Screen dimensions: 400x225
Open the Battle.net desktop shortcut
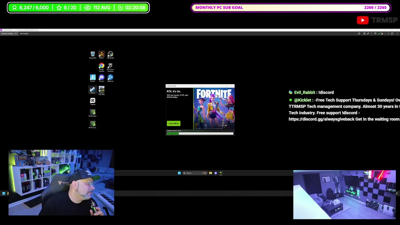click(110, 78)
